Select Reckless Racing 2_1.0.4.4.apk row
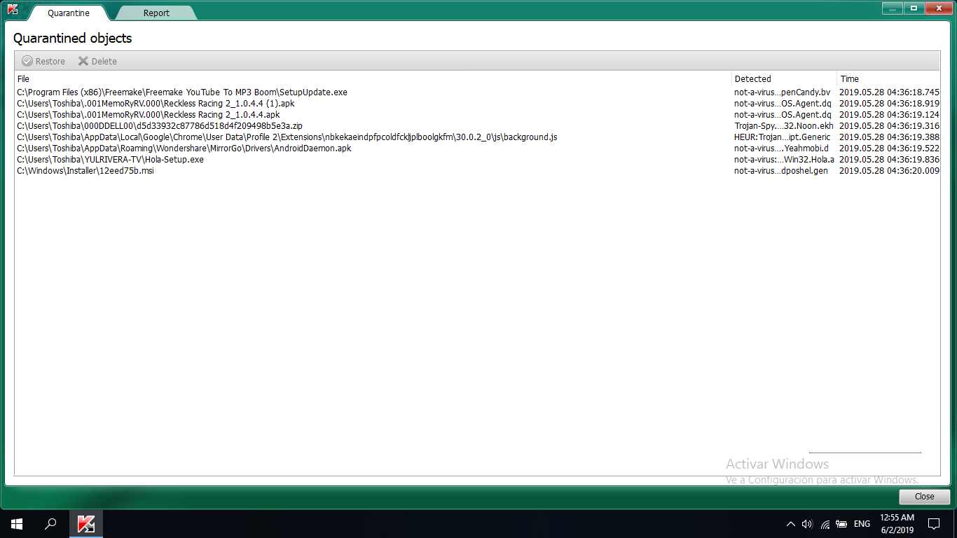 click(x=477, y=115)
